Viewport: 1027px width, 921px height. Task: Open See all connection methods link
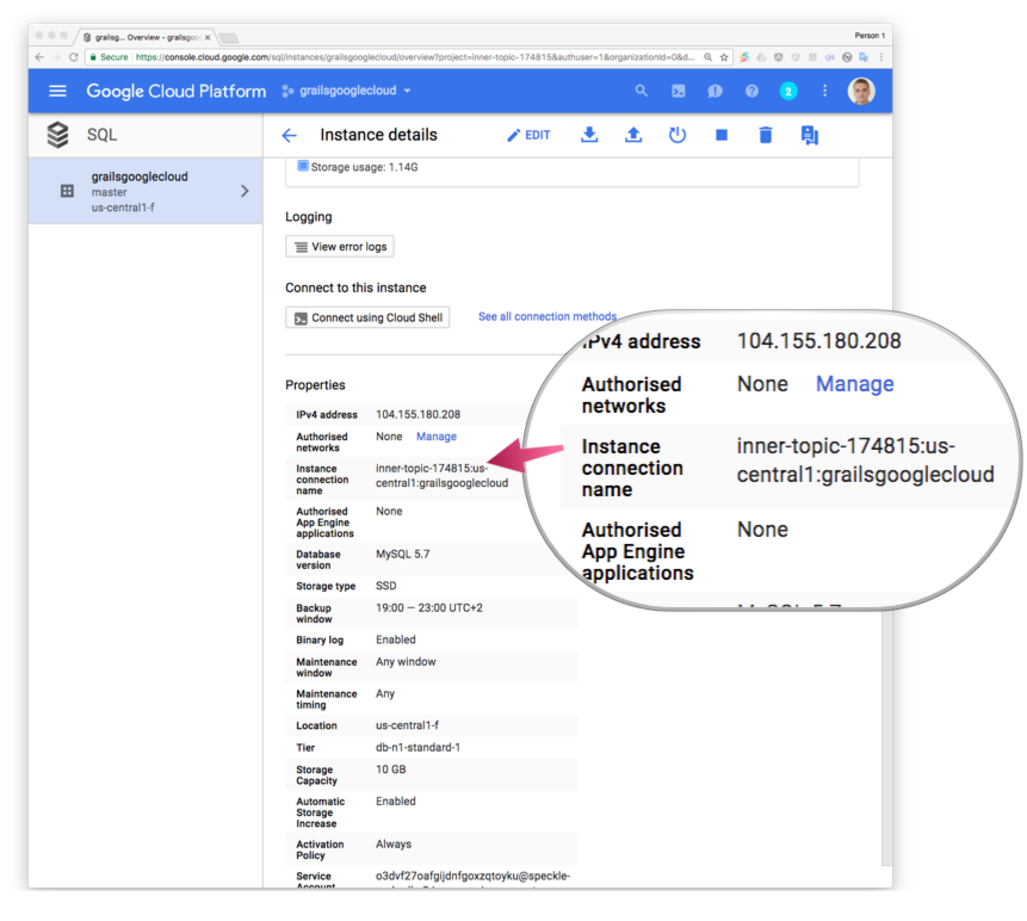coord(547,317)
